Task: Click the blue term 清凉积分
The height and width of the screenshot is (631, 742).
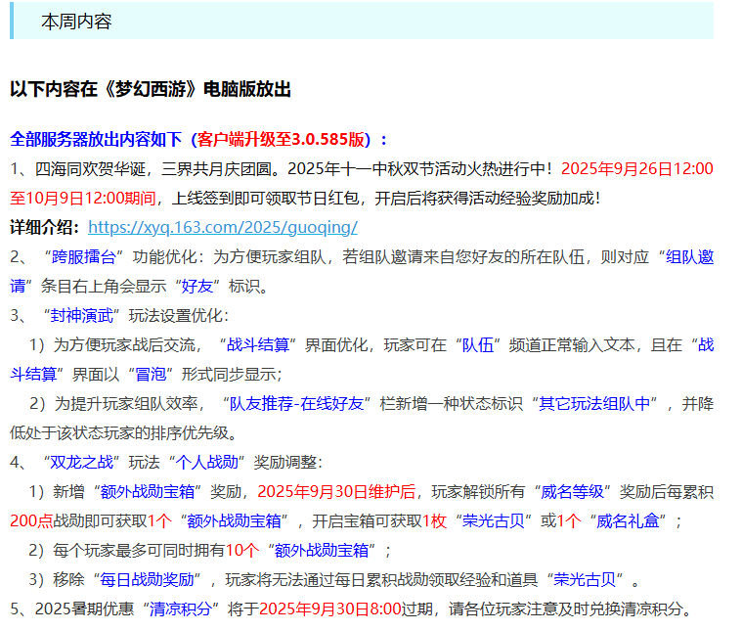Action: click(180, 609)
